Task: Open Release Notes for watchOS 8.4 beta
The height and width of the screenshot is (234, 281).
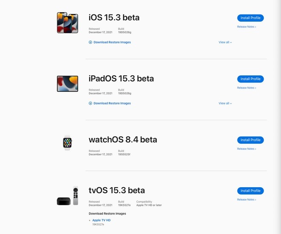Action: coord(247,149)
